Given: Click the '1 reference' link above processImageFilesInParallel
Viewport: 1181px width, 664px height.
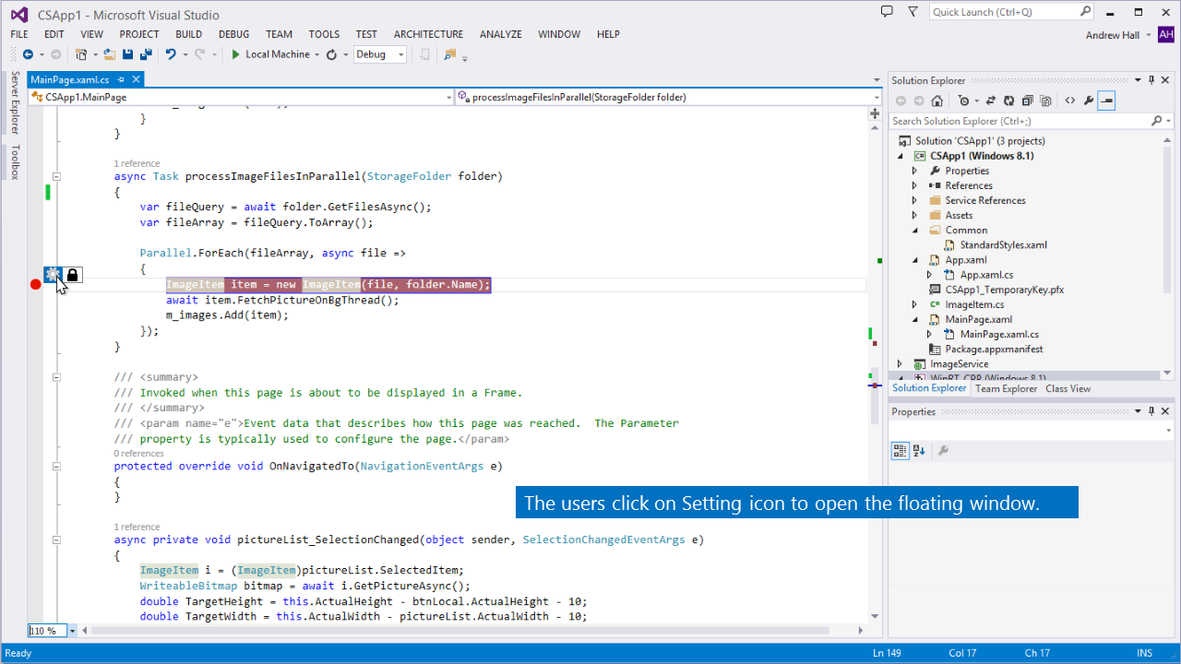Looking at the screenshot, I should click(137, 163).
